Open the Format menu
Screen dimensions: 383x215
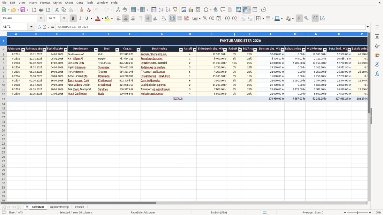coord(45,3)
